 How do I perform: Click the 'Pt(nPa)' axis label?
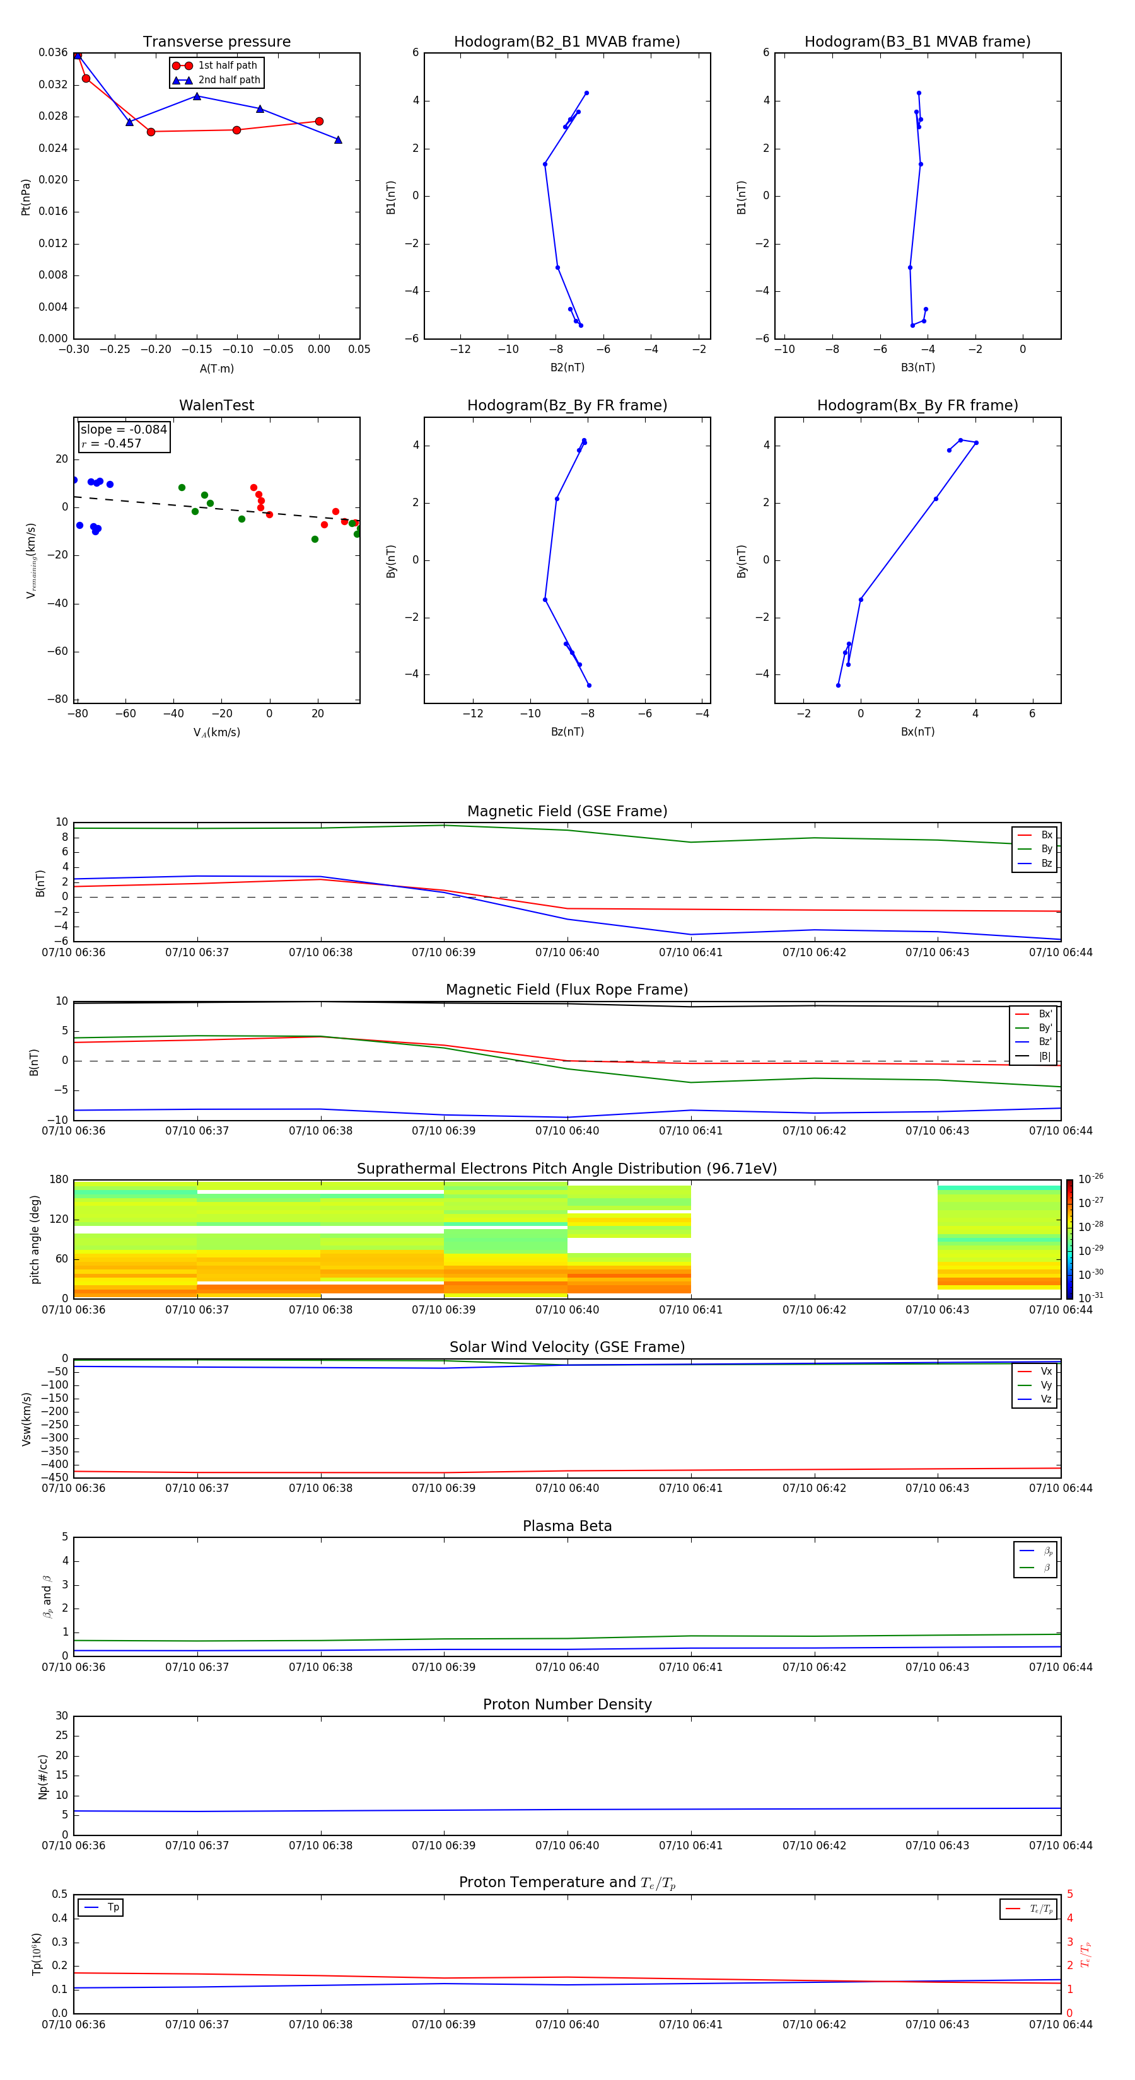click(x=26, y=196)
